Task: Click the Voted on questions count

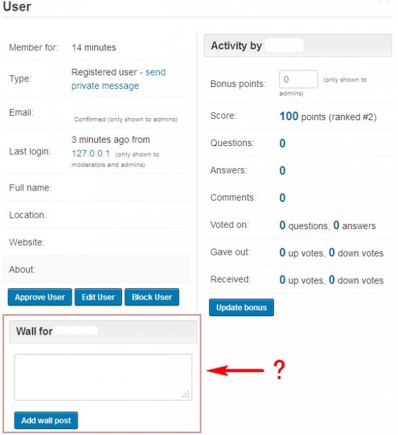Action: [x=283, y=225]
